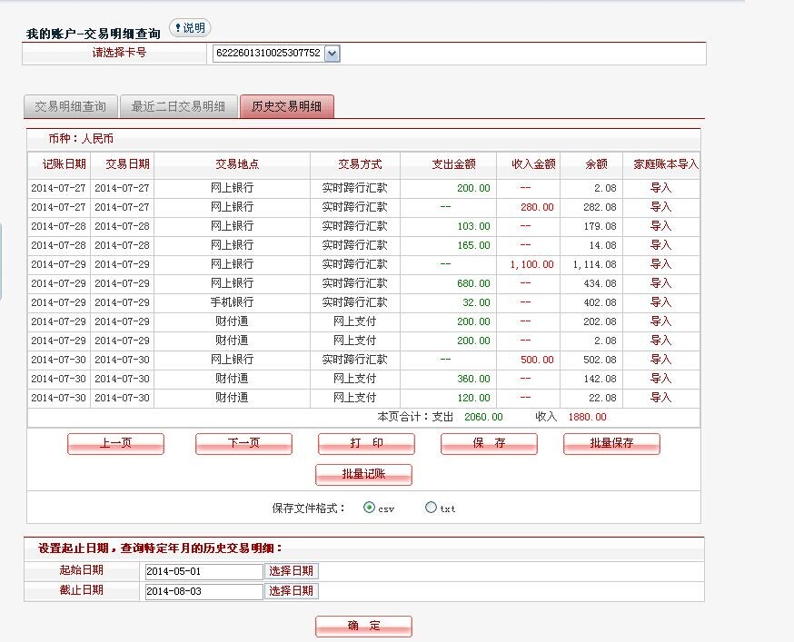Screen dimensions: 794x642
Task: Switch to 交易明细查询 tab
Action: point(70,106)
